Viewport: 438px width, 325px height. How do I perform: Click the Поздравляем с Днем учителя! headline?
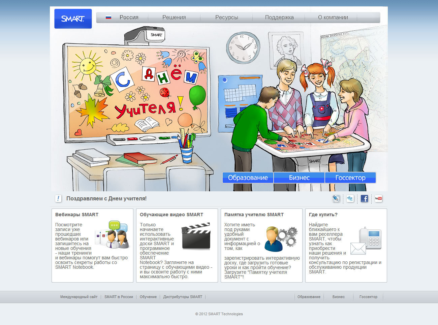click(106, 199)
